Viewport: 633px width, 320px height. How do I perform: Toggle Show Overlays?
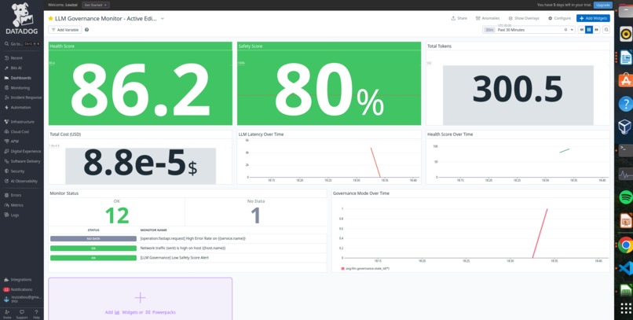(x=524, y=18)
